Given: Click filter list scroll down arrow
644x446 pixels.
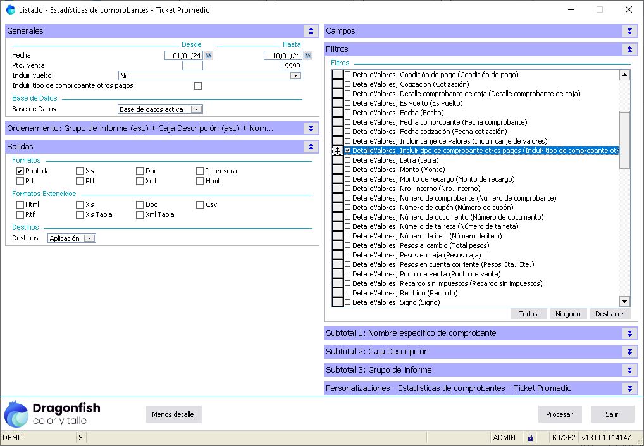Looking at the screenshot, I should click(x=624, y=302).
